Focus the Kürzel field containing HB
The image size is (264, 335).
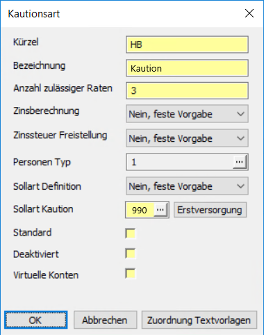(187, 44)
